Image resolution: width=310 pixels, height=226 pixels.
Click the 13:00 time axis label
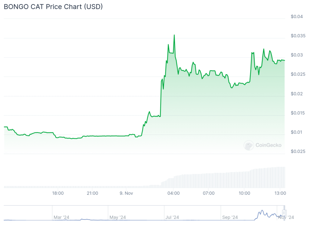(280, 193)
